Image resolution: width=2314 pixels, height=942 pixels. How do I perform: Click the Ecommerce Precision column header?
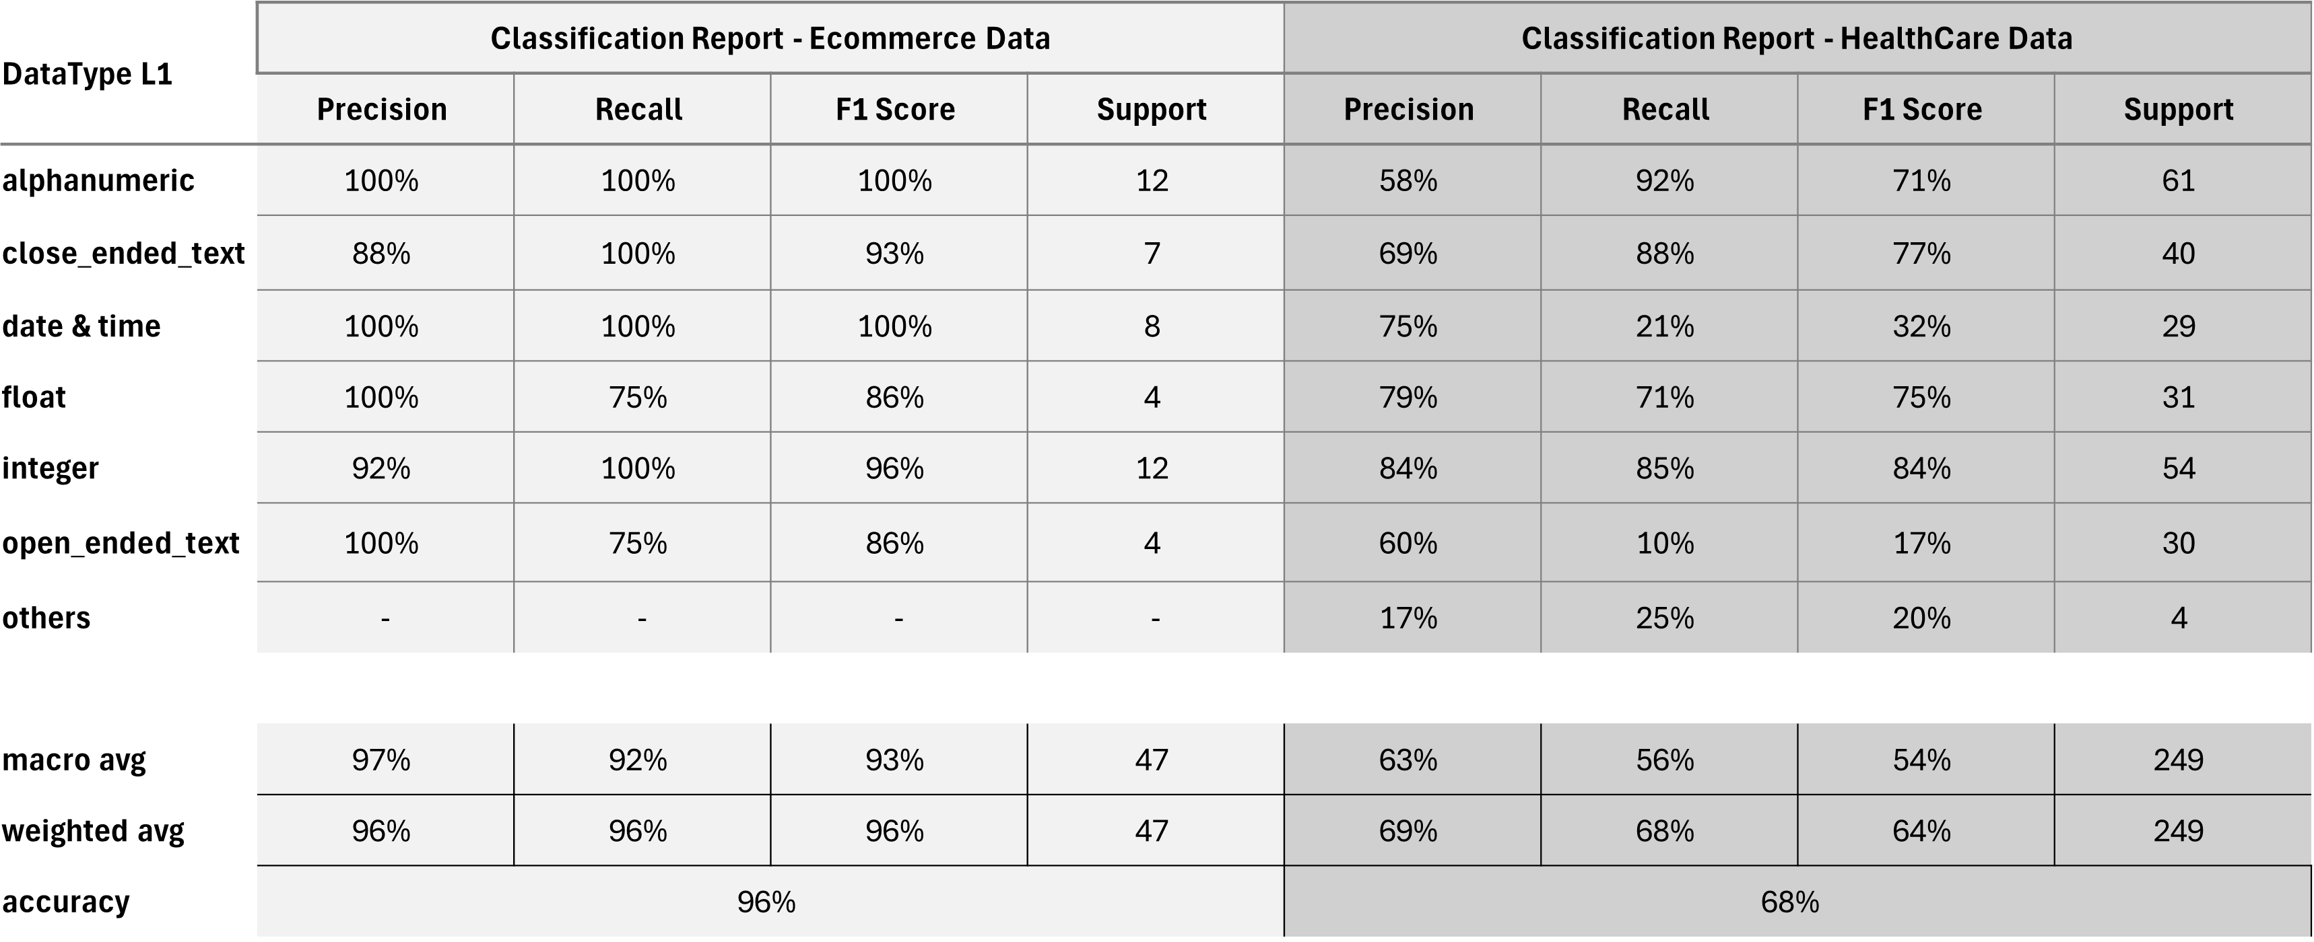[382, 110]
